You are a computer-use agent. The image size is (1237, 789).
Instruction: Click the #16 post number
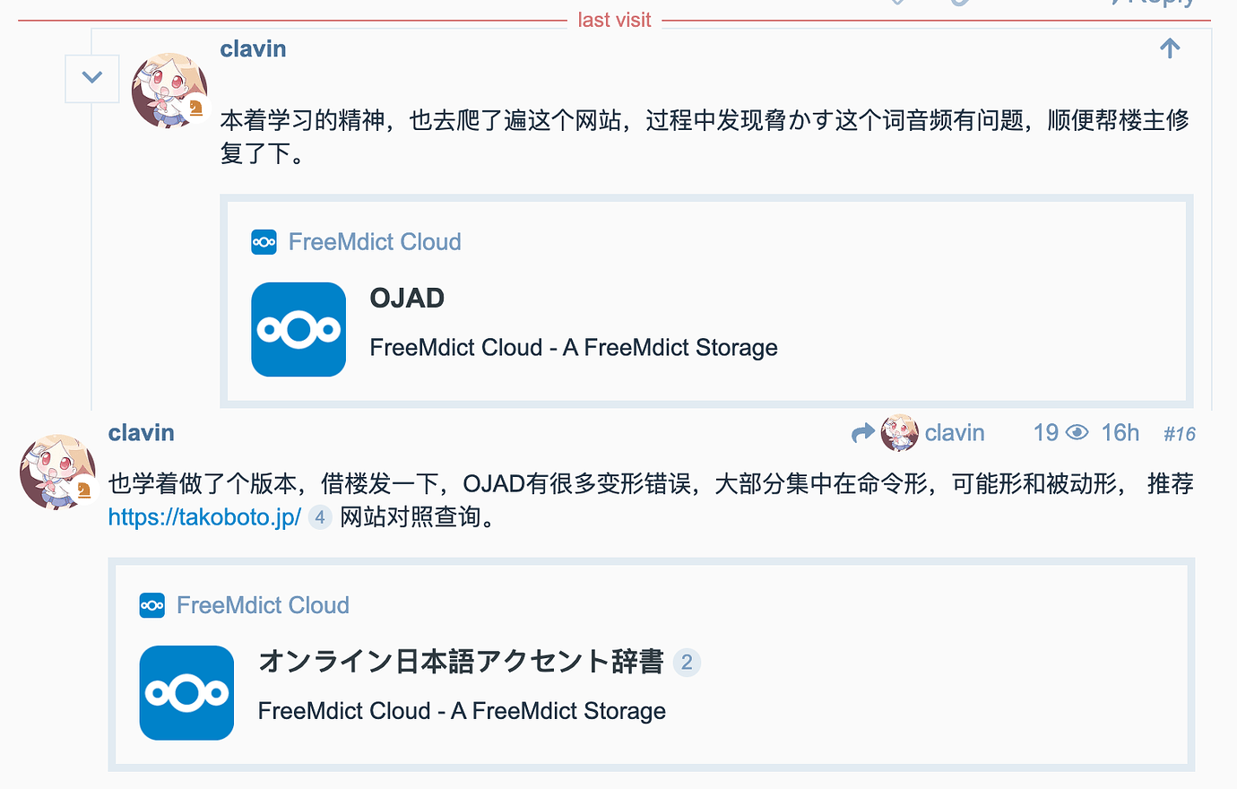[x=1179, y=433]
